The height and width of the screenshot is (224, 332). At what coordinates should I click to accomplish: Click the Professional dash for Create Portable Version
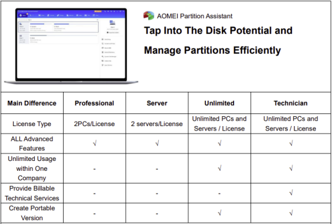pyautogui.click(x=95, y=213)
